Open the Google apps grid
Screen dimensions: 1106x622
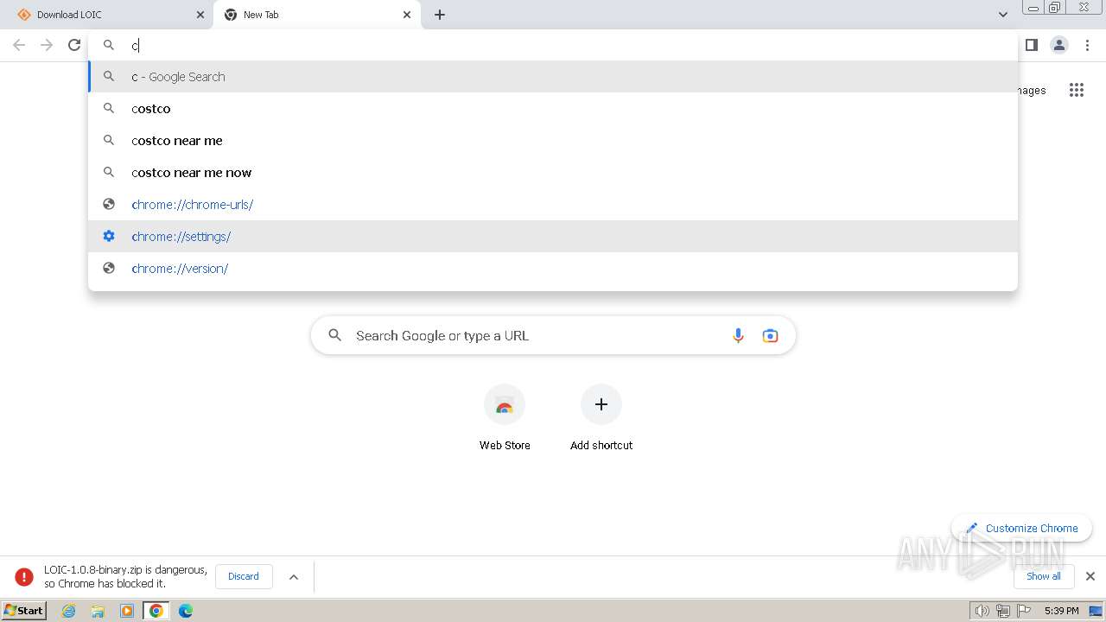(1076, 90)
